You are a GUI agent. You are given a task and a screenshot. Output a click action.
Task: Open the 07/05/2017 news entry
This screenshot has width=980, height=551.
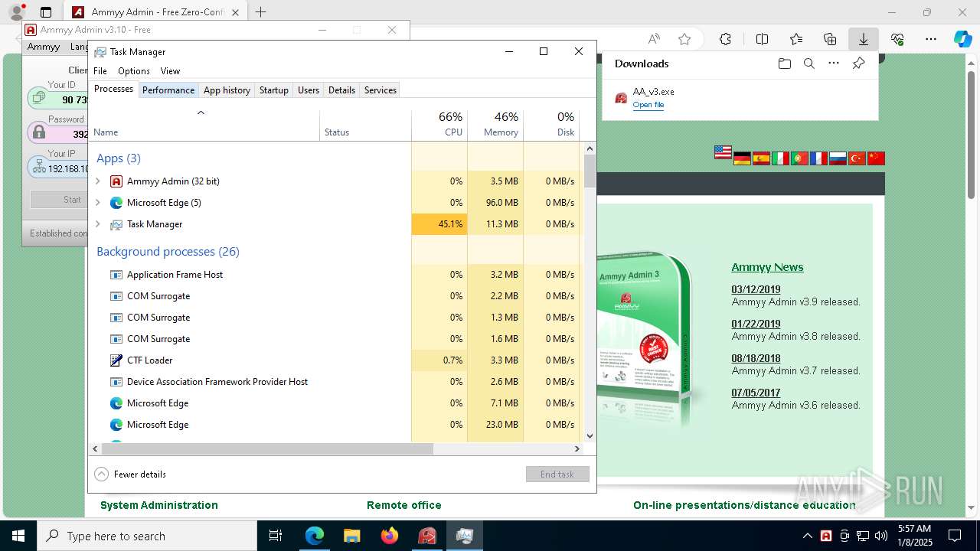point(756,393)
